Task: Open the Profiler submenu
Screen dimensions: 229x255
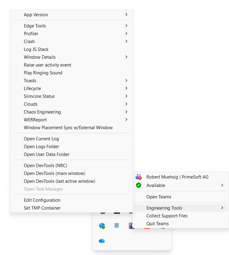Action: (x=31, y=34)
